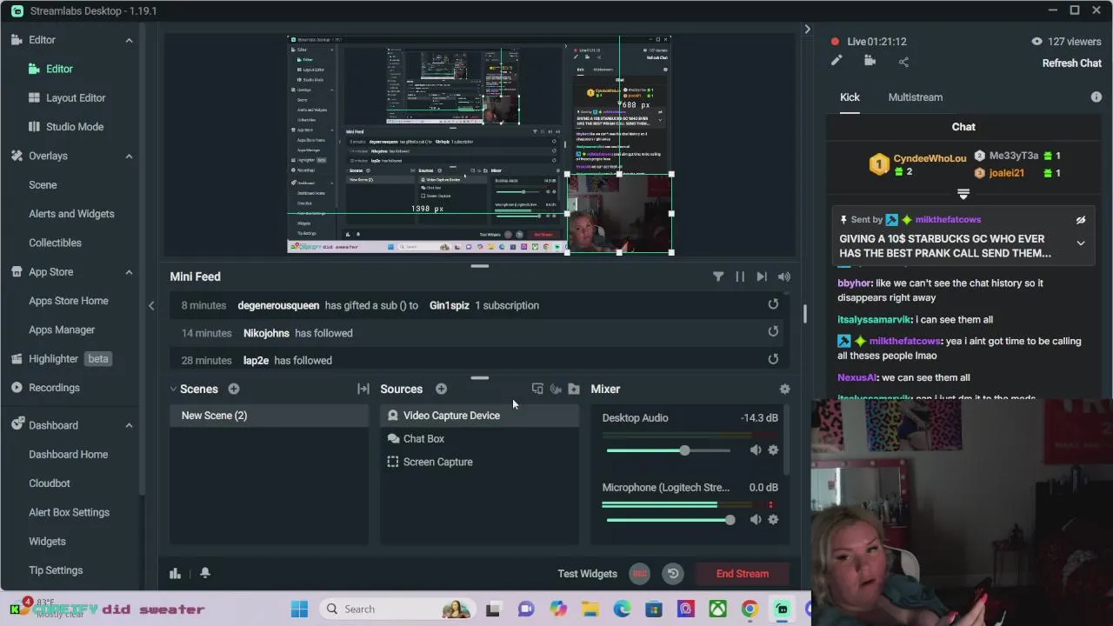
Task: Open the Editor item under Editor section
Action: point(59,69)
